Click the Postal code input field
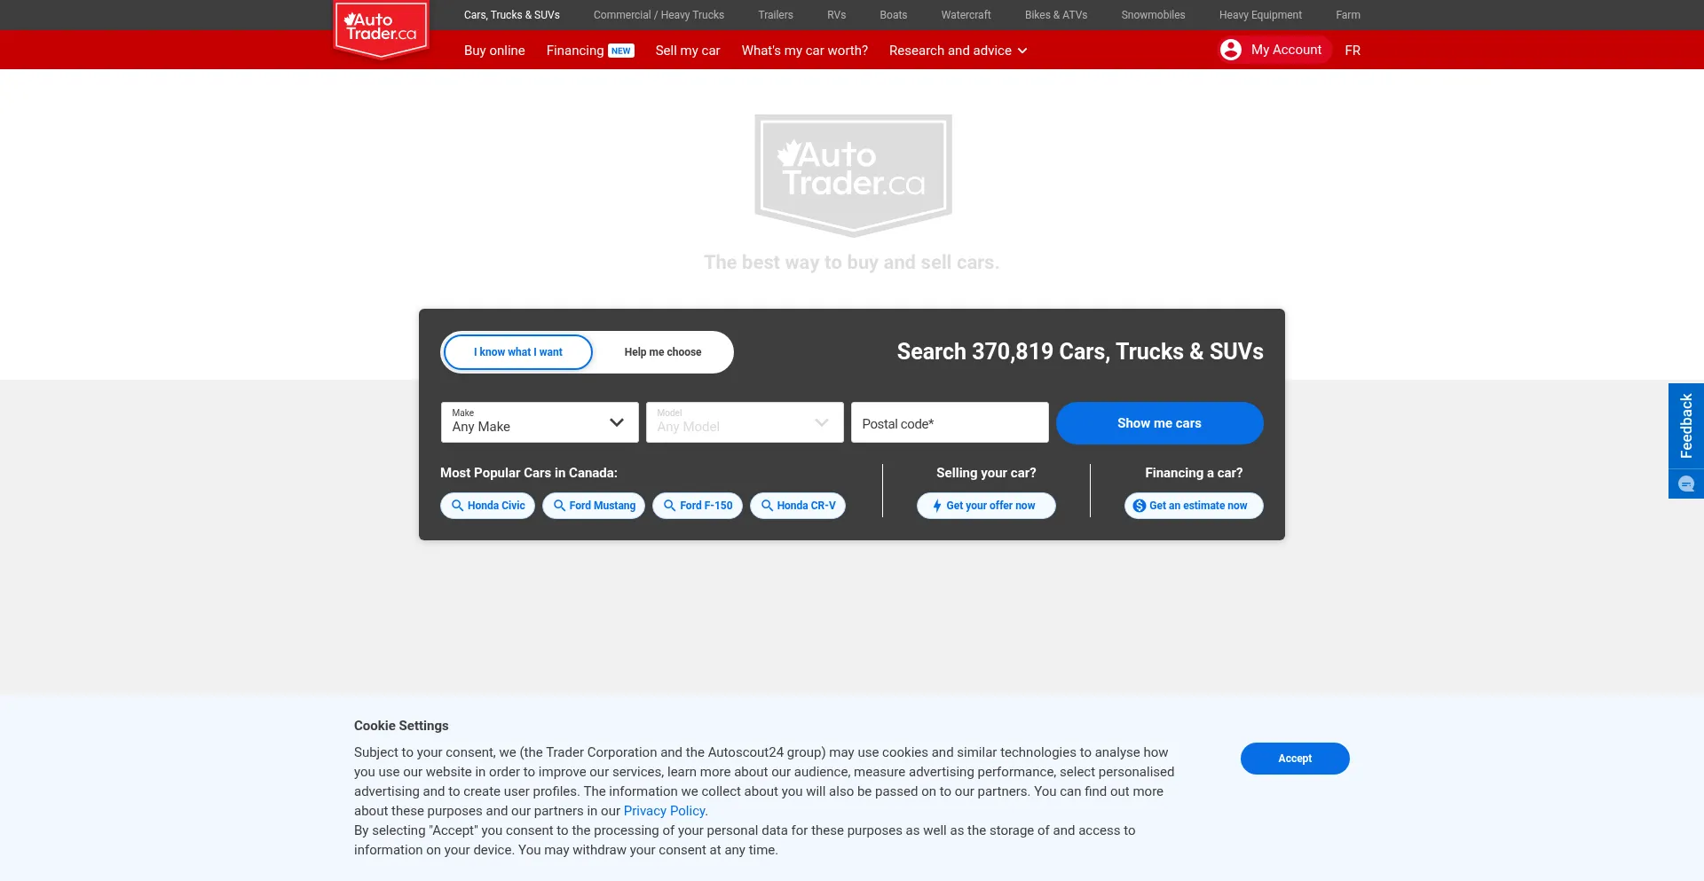 pos(949,423)
